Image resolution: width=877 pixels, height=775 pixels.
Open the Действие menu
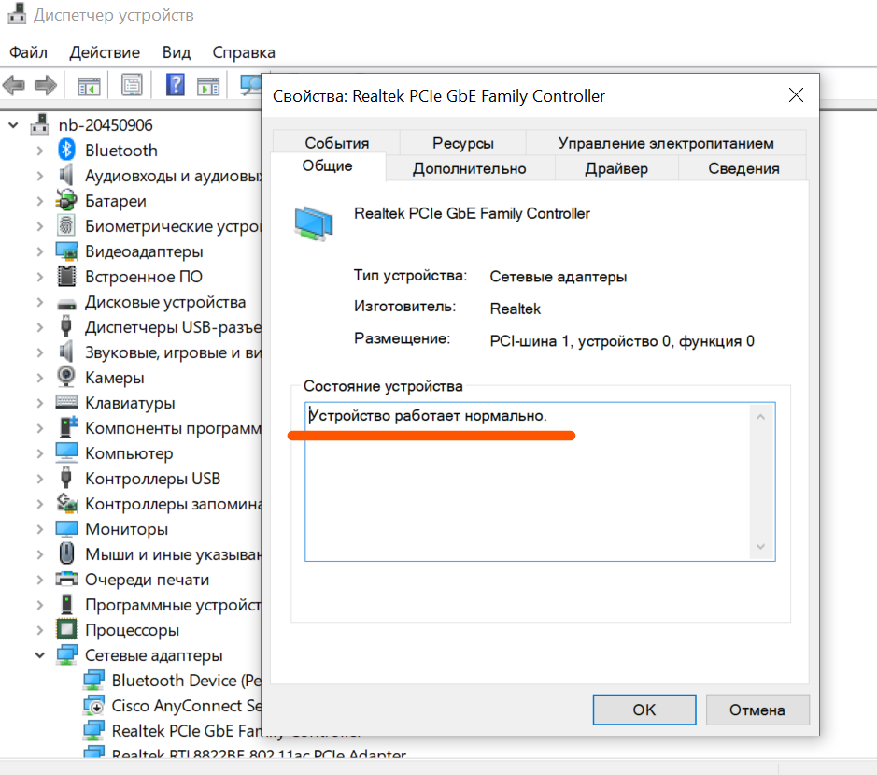pos(105,52)
